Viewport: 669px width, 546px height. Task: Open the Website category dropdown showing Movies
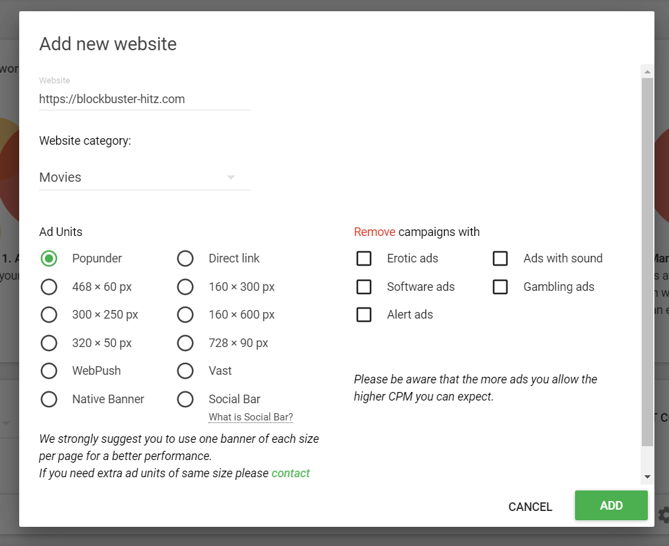click(145, 177)
